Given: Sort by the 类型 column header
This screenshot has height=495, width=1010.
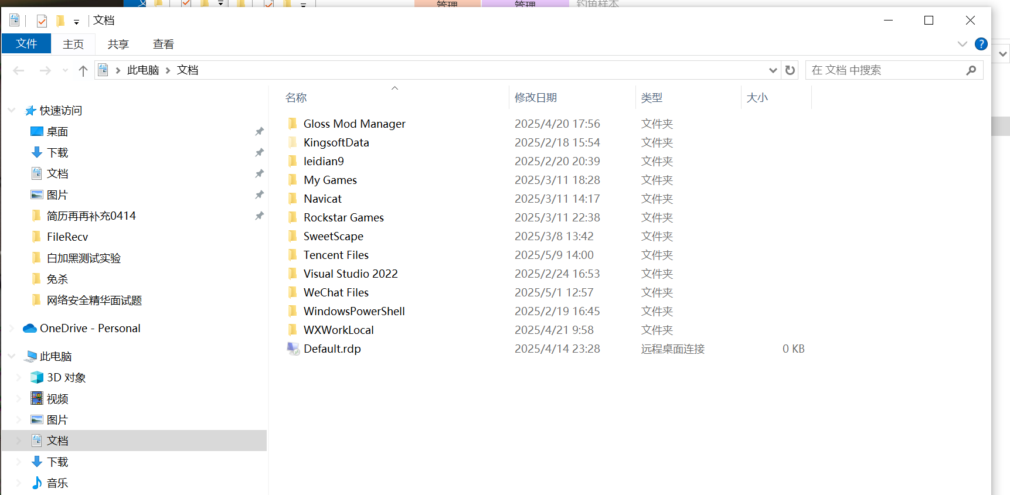Looking at the screenshot, I should tap(651, 98).
